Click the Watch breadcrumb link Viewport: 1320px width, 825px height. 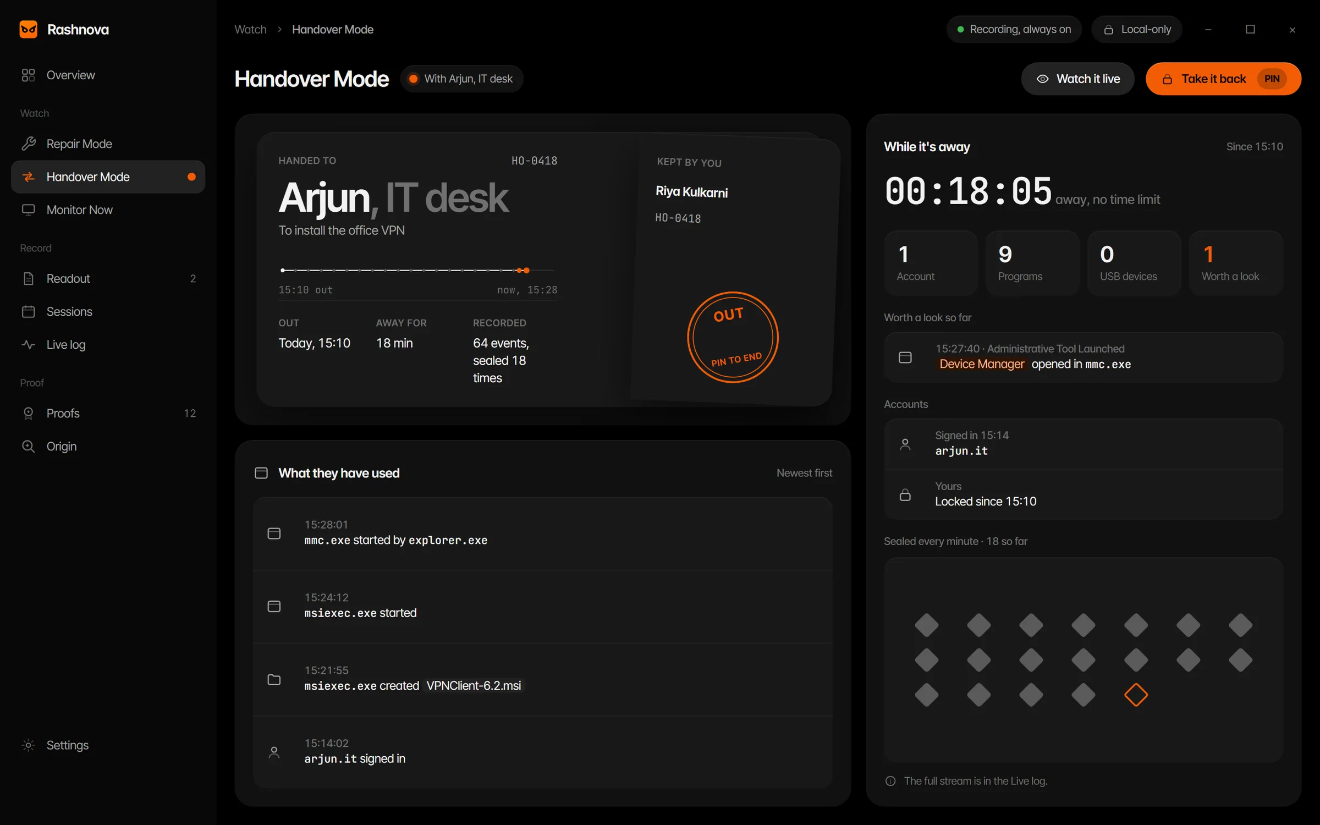point(250,29)
